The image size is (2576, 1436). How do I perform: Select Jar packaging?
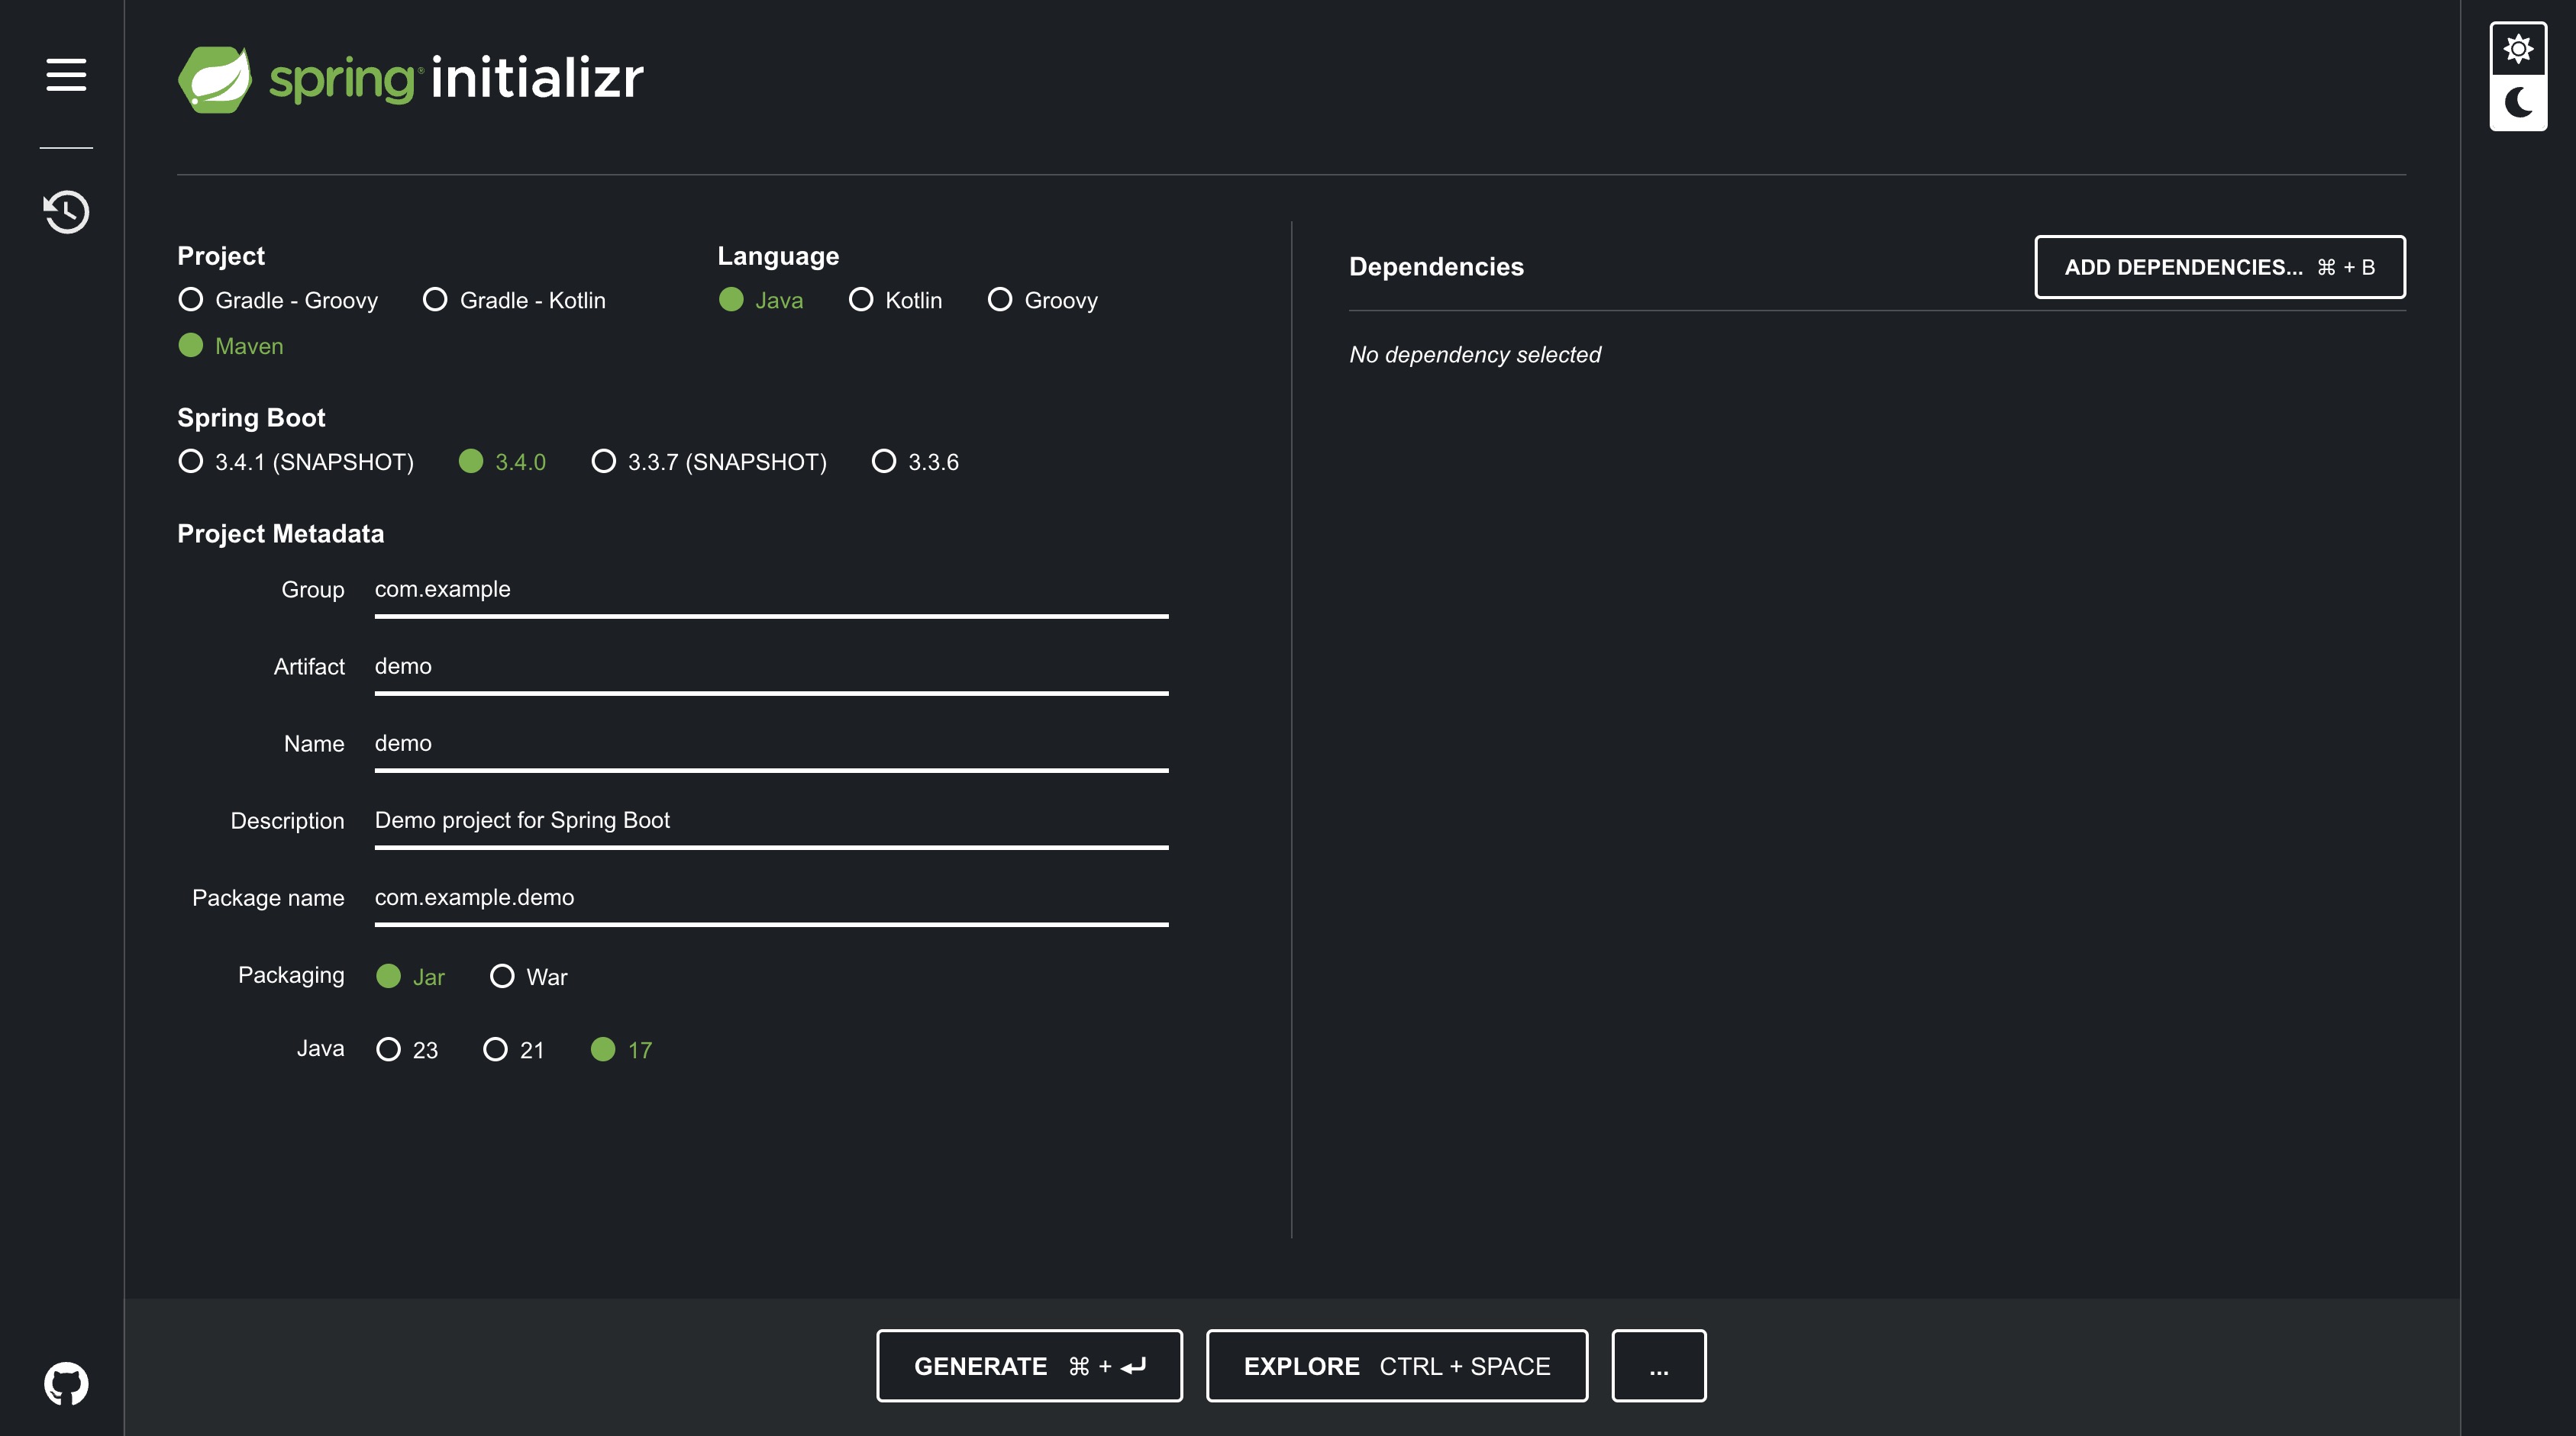click(410, 977)
